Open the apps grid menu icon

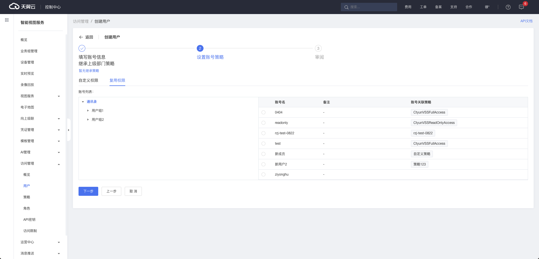pos(7,20)
